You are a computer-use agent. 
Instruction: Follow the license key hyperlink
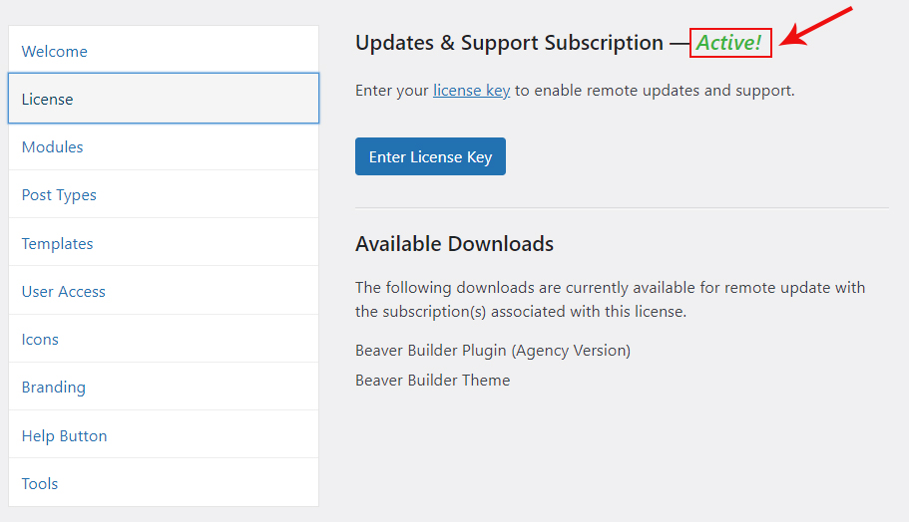coord(471,91)
